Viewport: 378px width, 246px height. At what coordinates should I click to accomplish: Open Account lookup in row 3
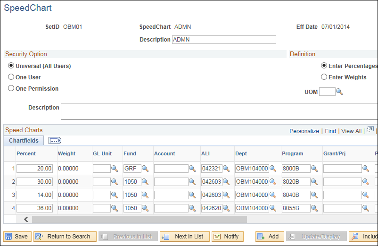(x=192, y=195)
